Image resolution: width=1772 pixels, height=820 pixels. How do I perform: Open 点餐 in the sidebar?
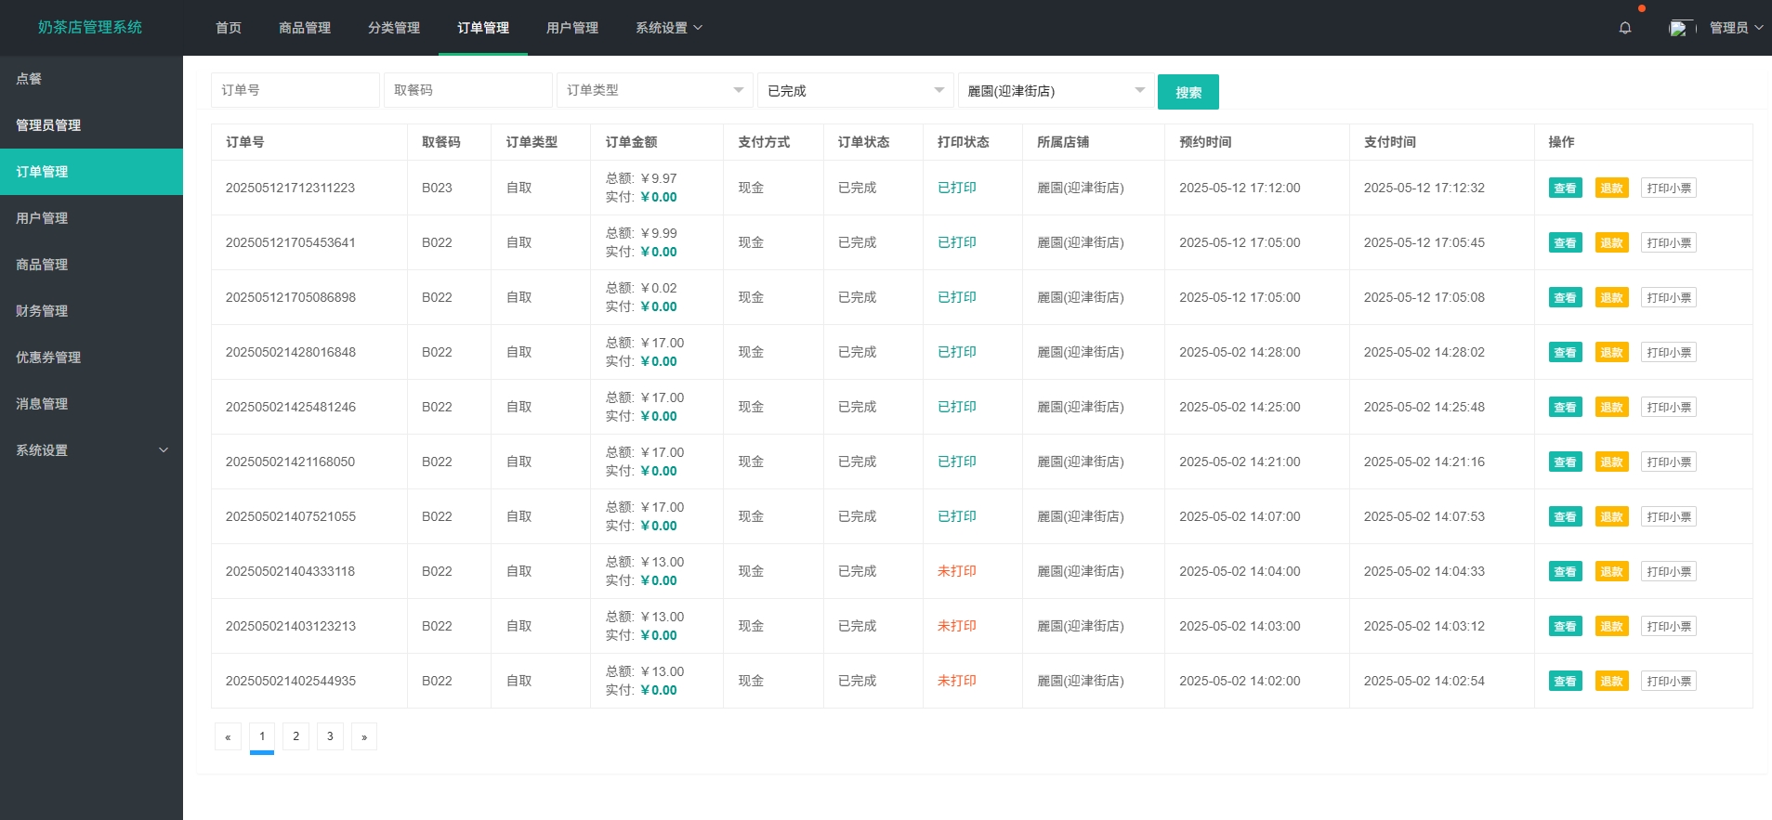pos(91,79)
